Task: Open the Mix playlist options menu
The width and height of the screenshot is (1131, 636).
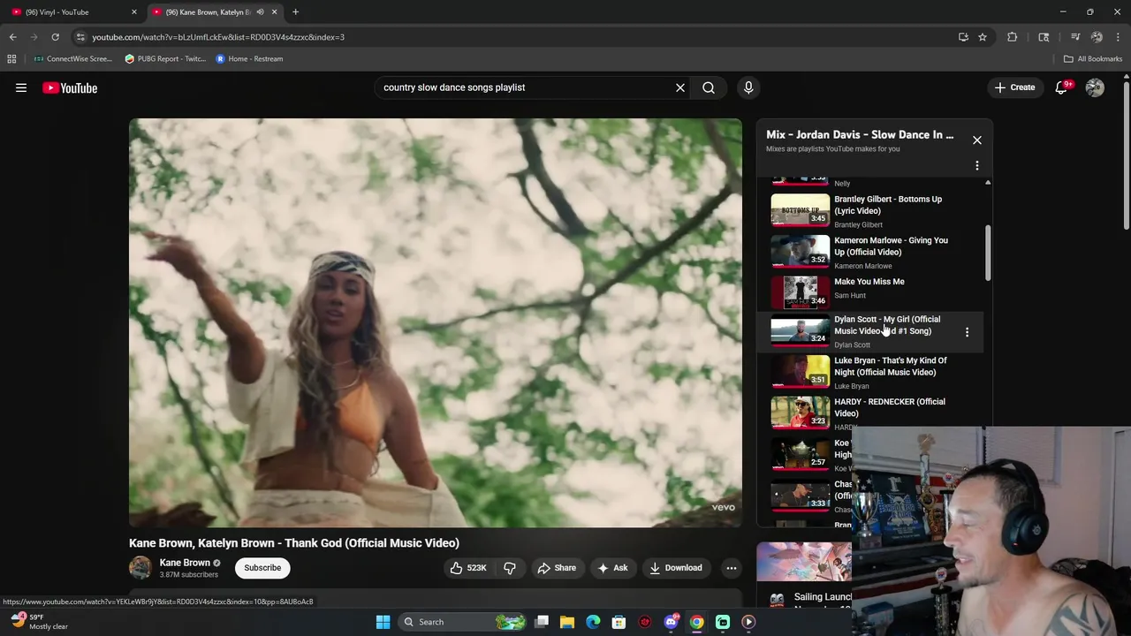Action: point(977,165)
